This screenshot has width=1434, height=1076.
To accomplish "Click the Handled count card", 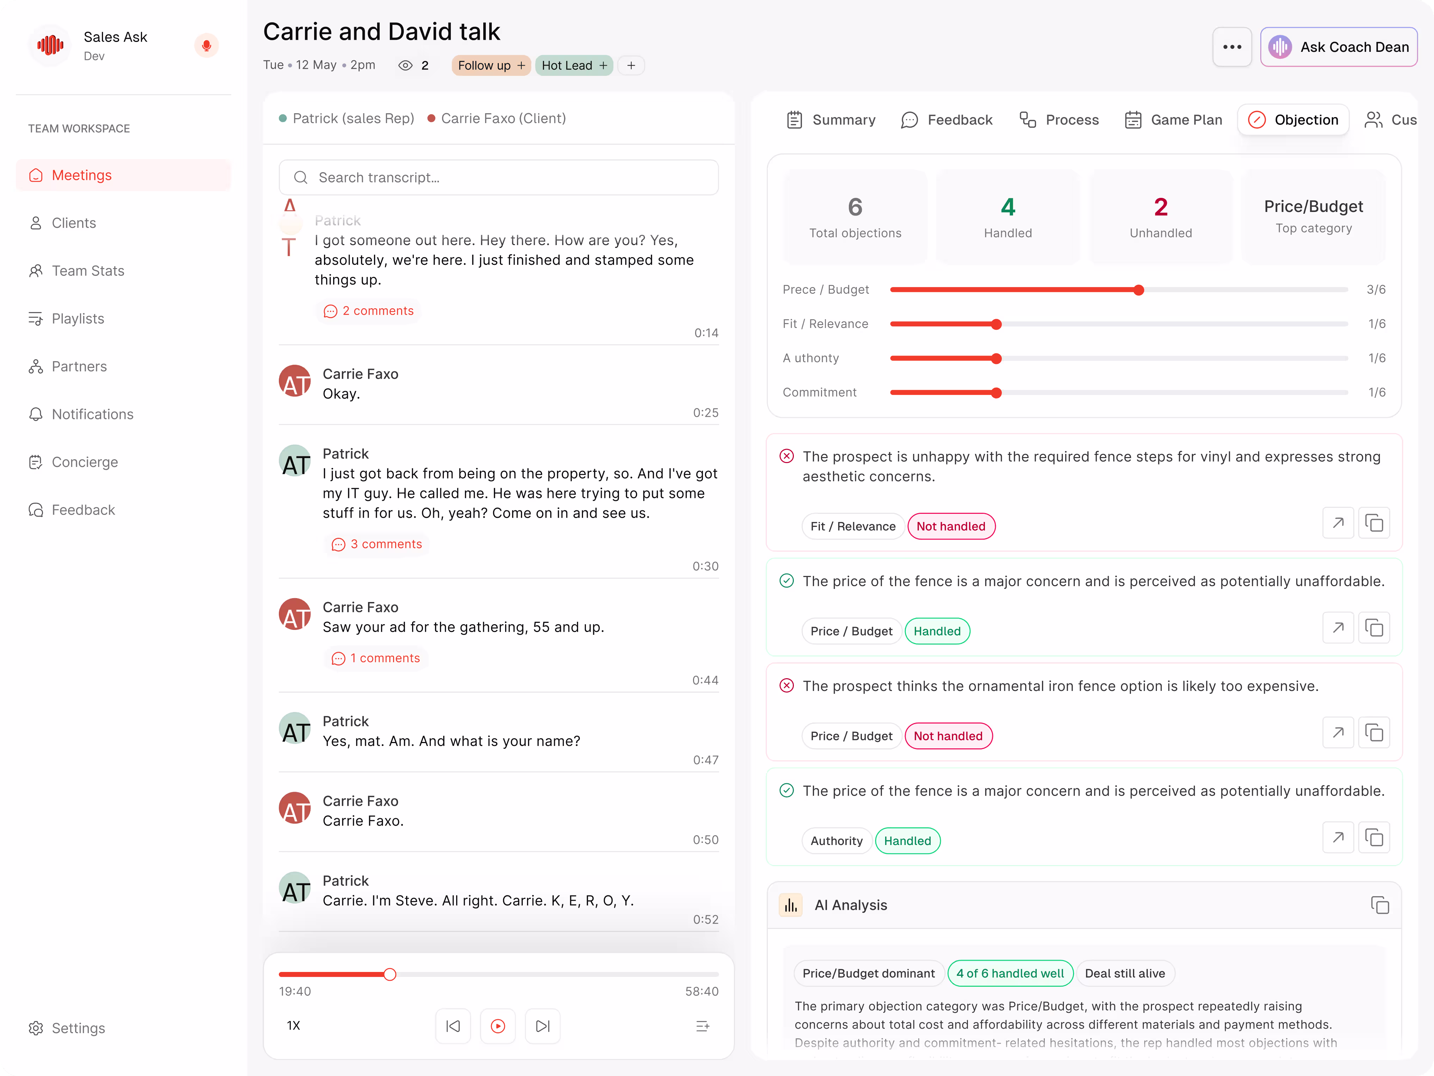I will coord(1007,217).
